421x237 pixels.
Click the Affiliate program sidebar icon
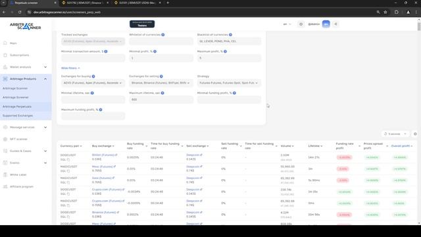point(5,186)
